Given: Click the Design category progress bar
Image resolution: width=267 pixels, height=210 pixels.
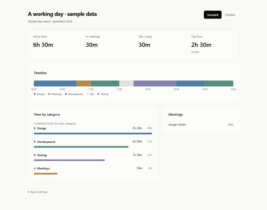Looking at the screenshot, I should point(93,133).
